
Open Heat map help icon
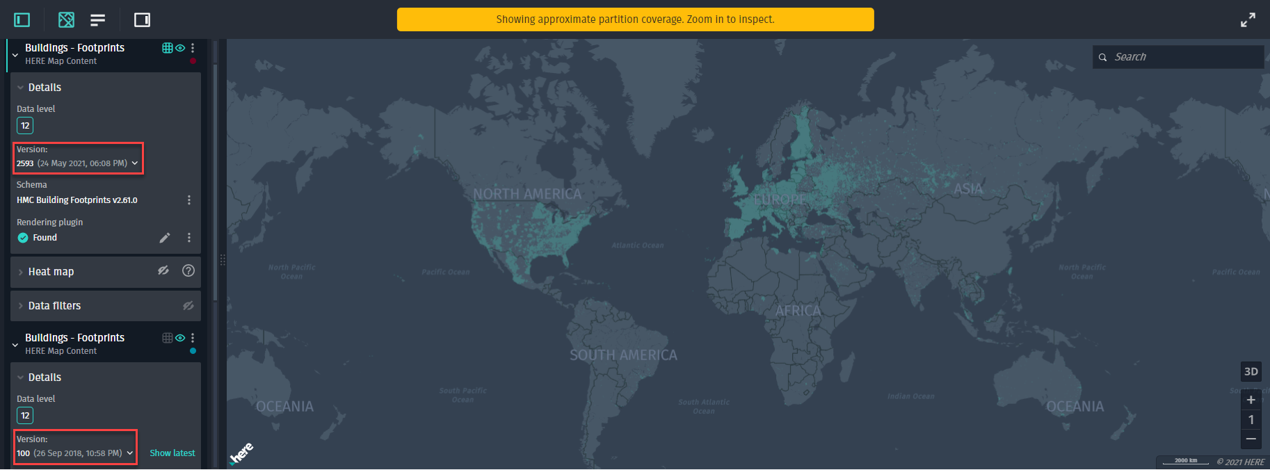[188, 270]
